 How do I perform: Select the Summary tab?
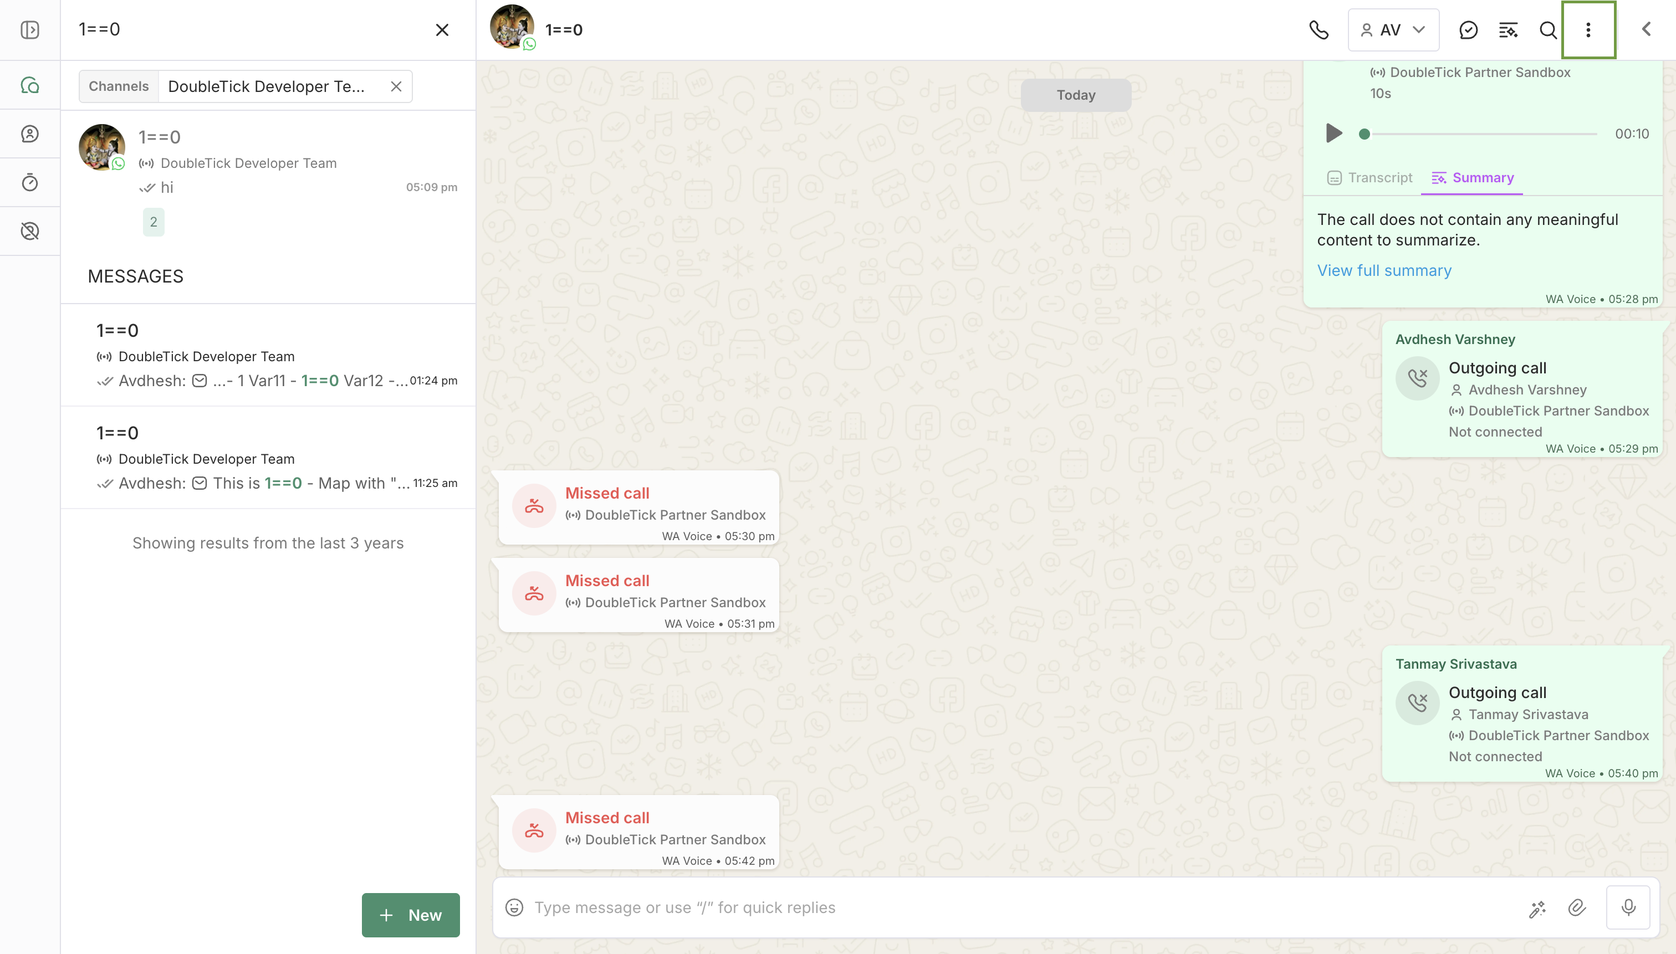point(1472,178)
